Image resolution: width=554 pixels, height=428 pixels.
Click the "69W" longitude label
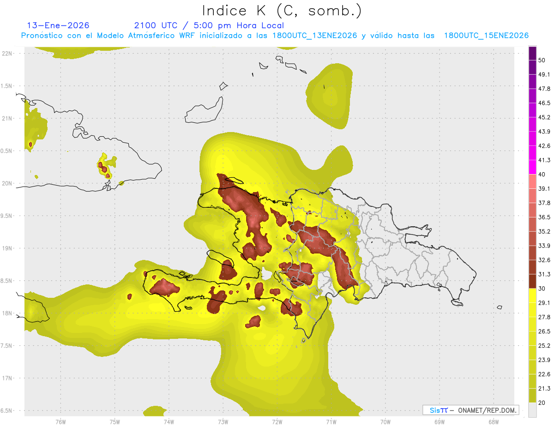[440, 422]
